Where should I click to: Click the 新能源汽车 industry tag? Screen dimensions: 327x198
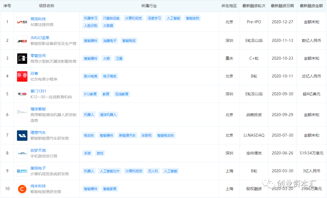[x=127, y=135]
